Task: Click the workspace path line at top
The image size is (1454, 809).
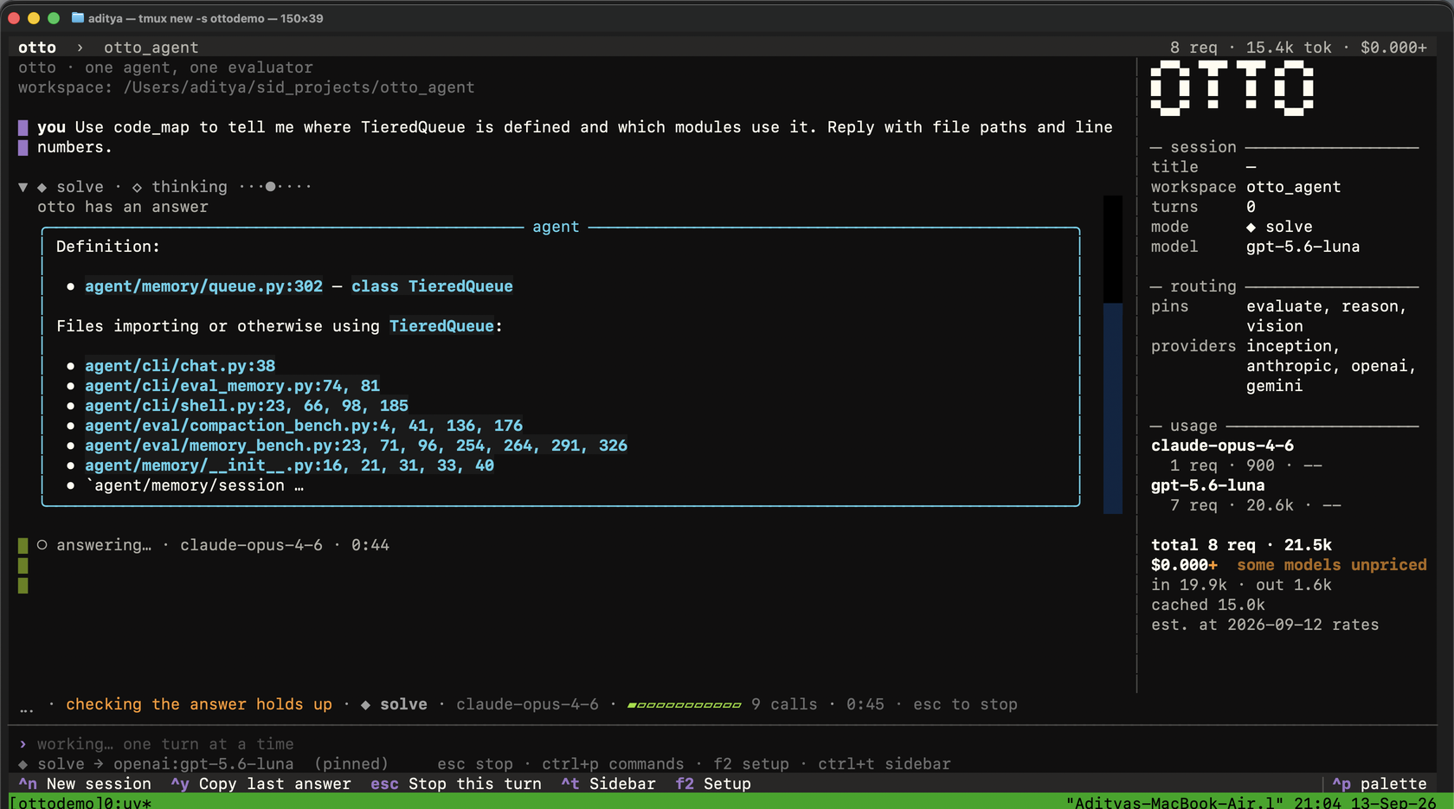Action: click(x=247, y=87)
